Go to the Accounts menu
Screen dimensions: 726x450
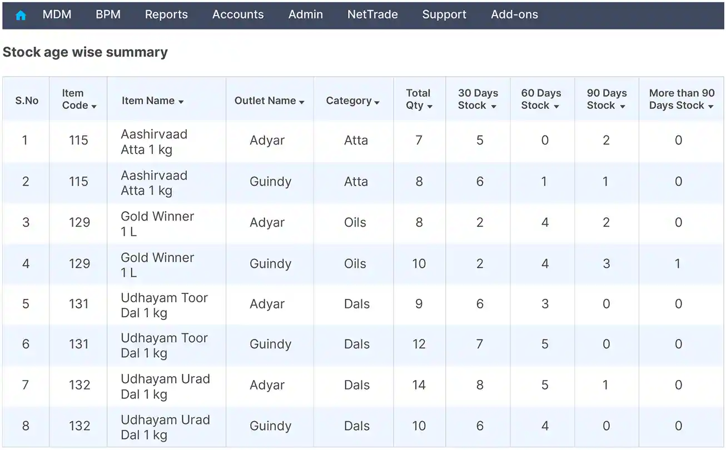tap(238, 14)
